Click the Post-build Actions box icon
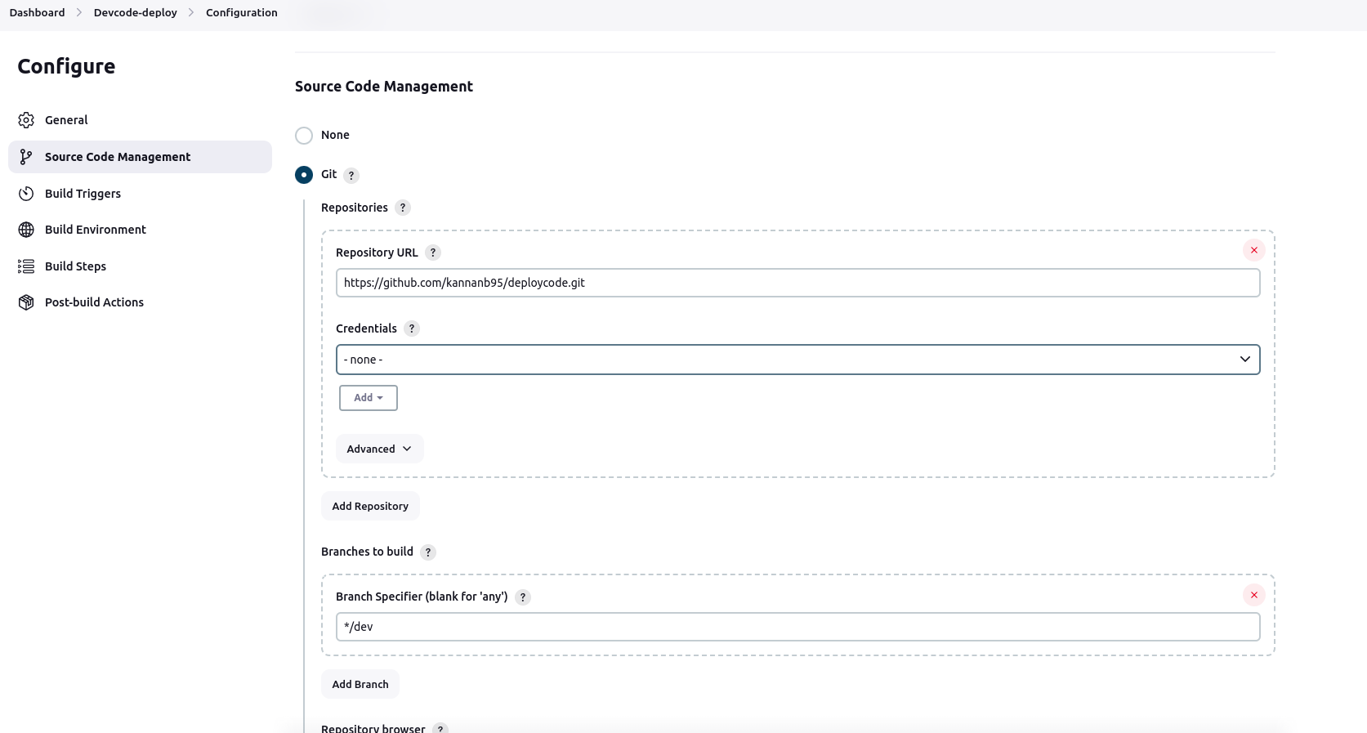1367x733 pixels. (x=26, y=302)
